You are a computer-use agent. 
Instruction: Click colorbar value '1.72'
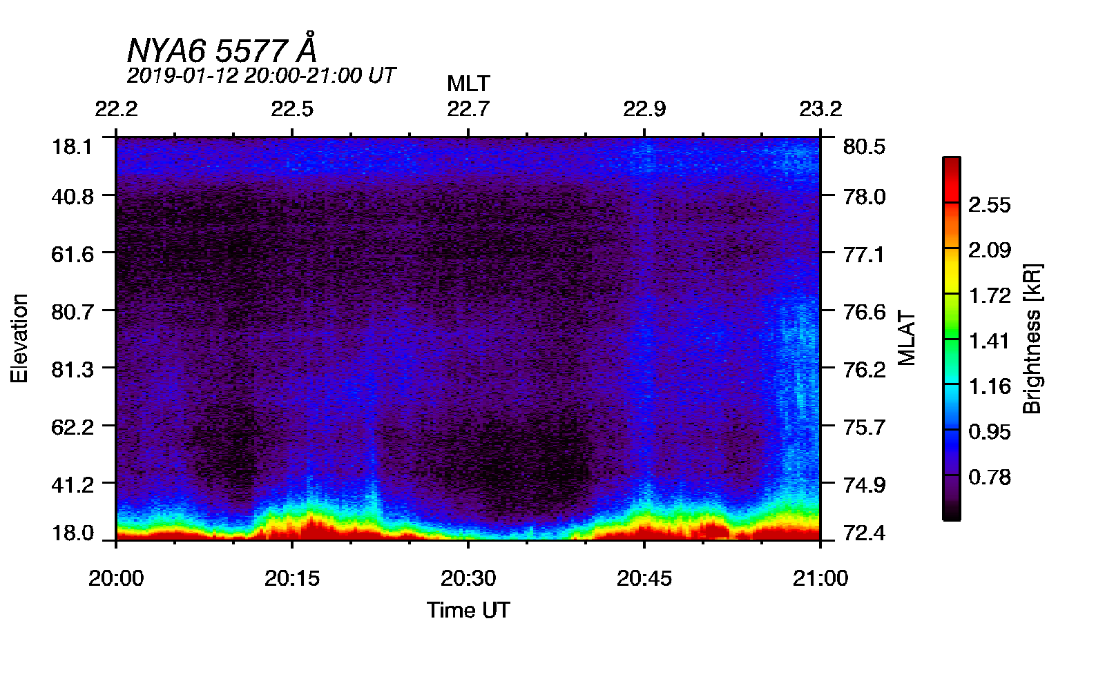tap(990, 295)
